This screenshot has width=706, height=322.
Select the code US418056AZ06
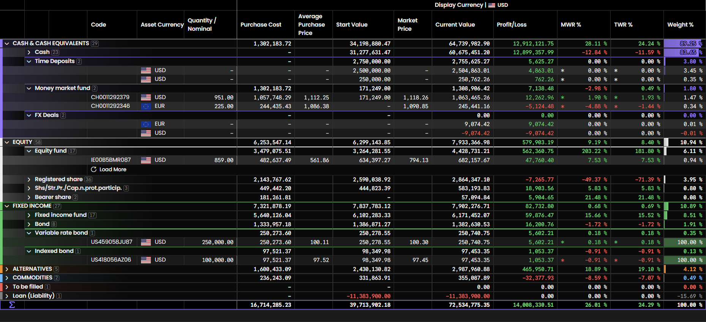tap(111, 260)
